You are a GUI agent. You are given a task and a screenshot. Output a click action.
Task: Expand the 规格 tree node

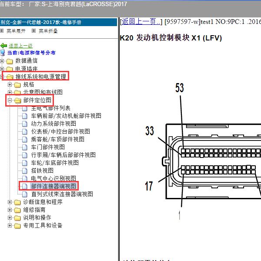click(10, 84)
